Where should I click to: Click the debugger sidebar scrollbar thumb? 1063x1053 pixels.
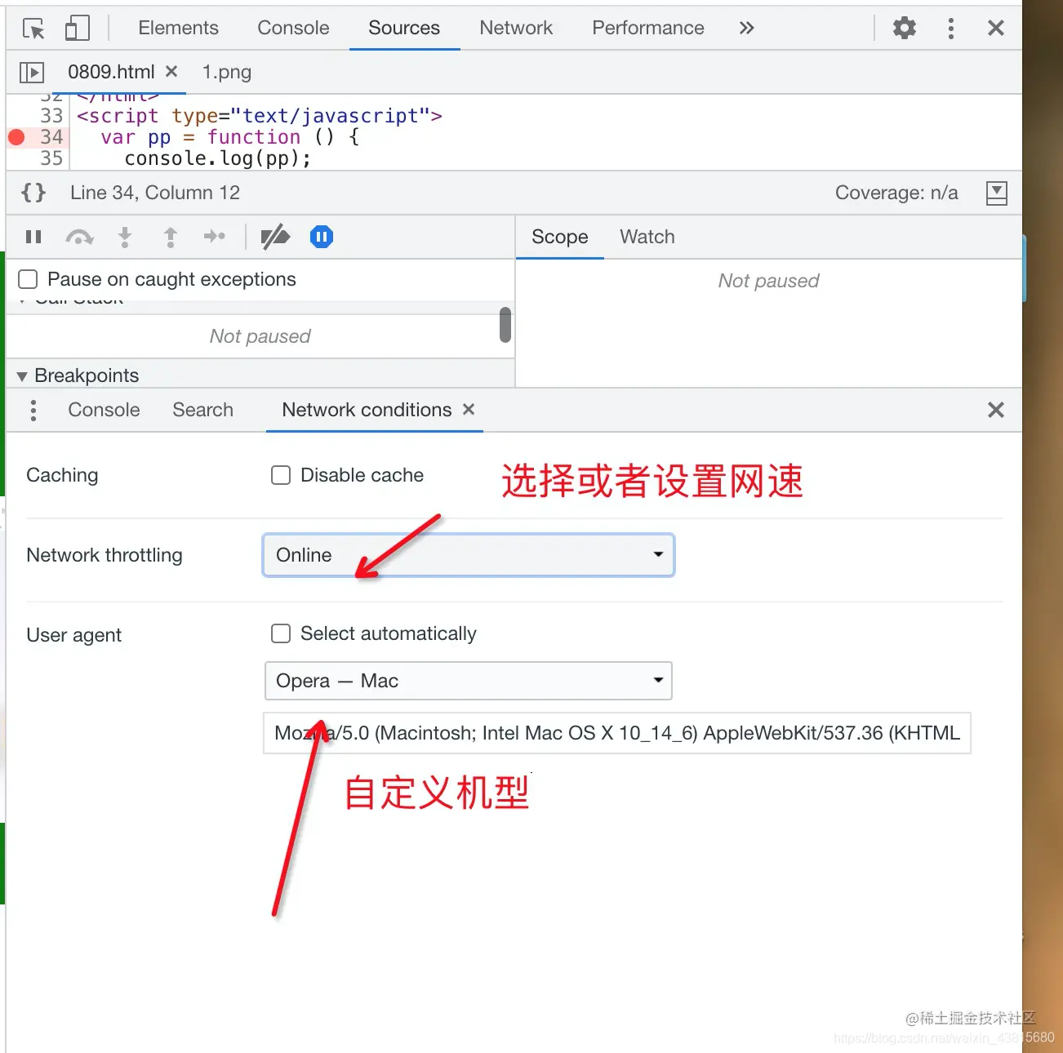[x=505, y=325]
